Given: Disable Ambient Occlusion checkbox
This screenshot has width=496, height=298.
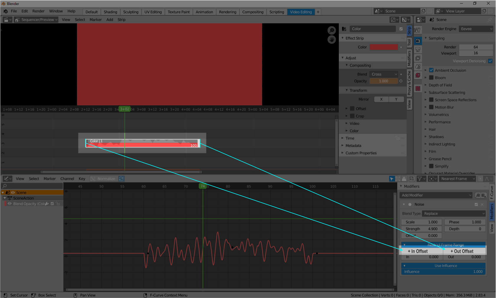Looking at the screenshot, I should coord(431,70).
